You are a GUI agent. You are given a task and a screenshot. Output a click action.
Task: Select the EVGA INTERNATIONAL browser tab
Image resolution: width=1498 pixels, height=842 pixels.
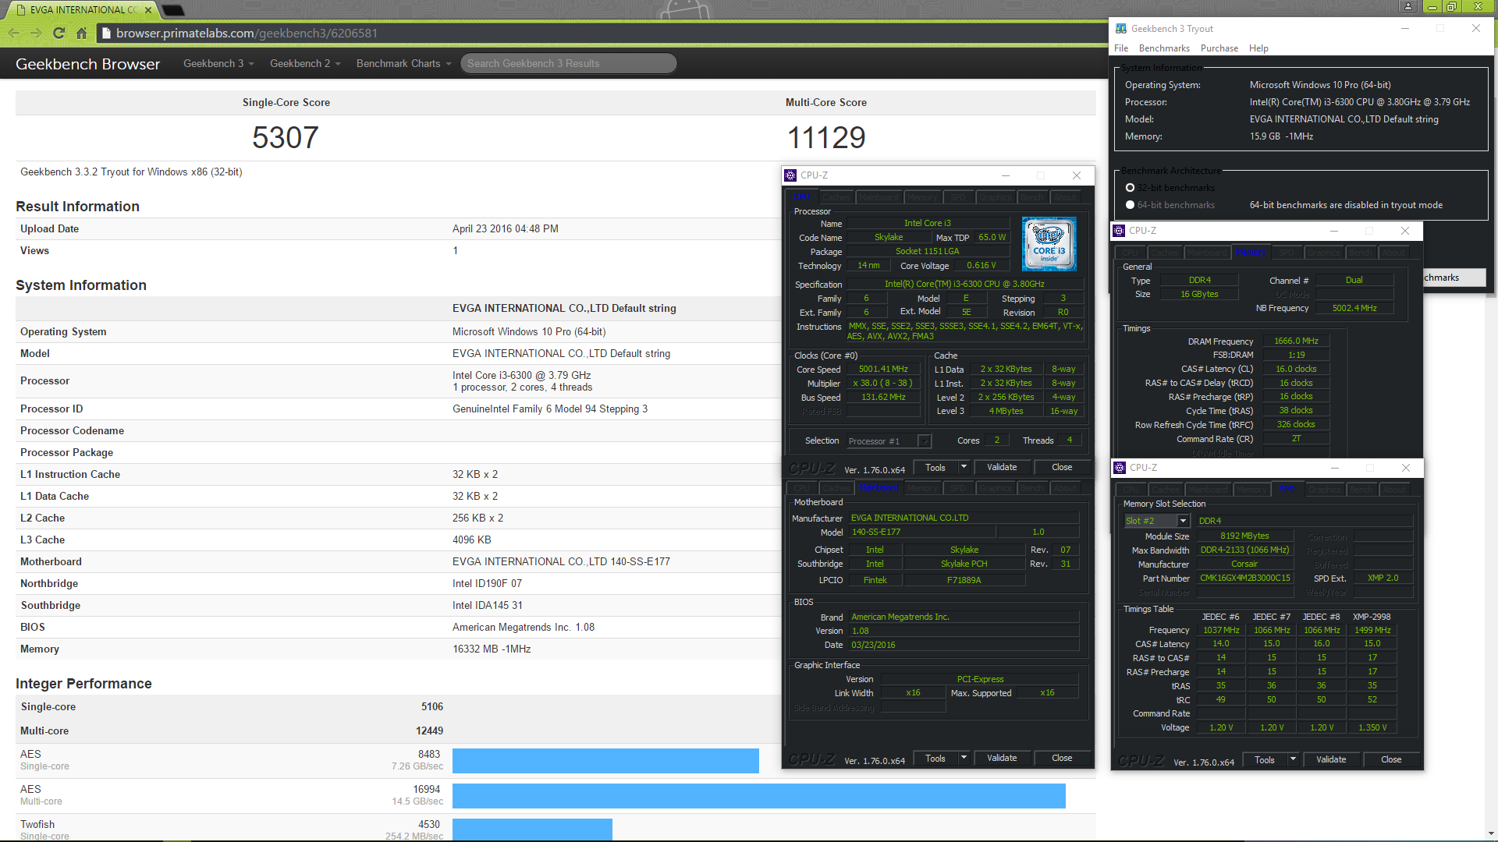point(82,10)
